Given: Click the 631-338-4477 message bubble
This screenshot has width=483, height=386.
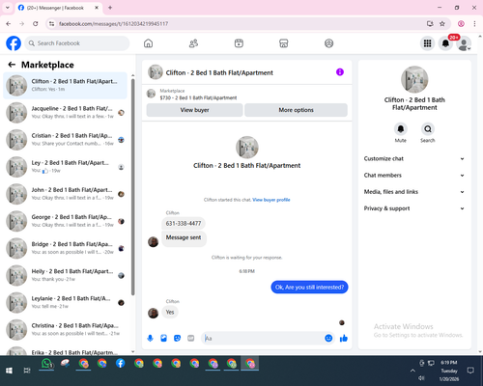Looking at the screenshot, I should 184,223.
